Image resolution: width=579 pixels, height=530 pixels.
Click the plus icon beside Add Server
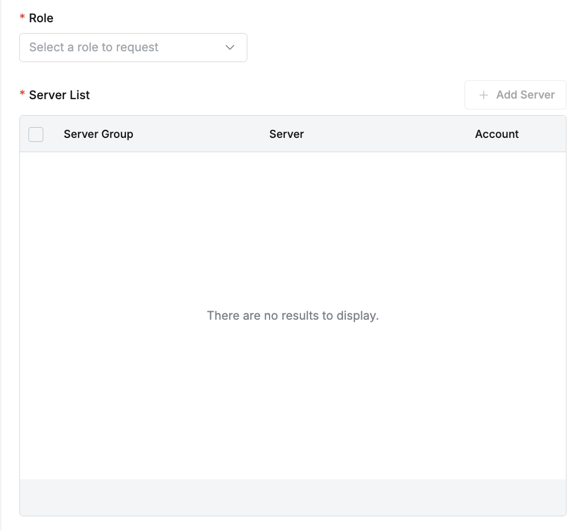tap(484, 95)
